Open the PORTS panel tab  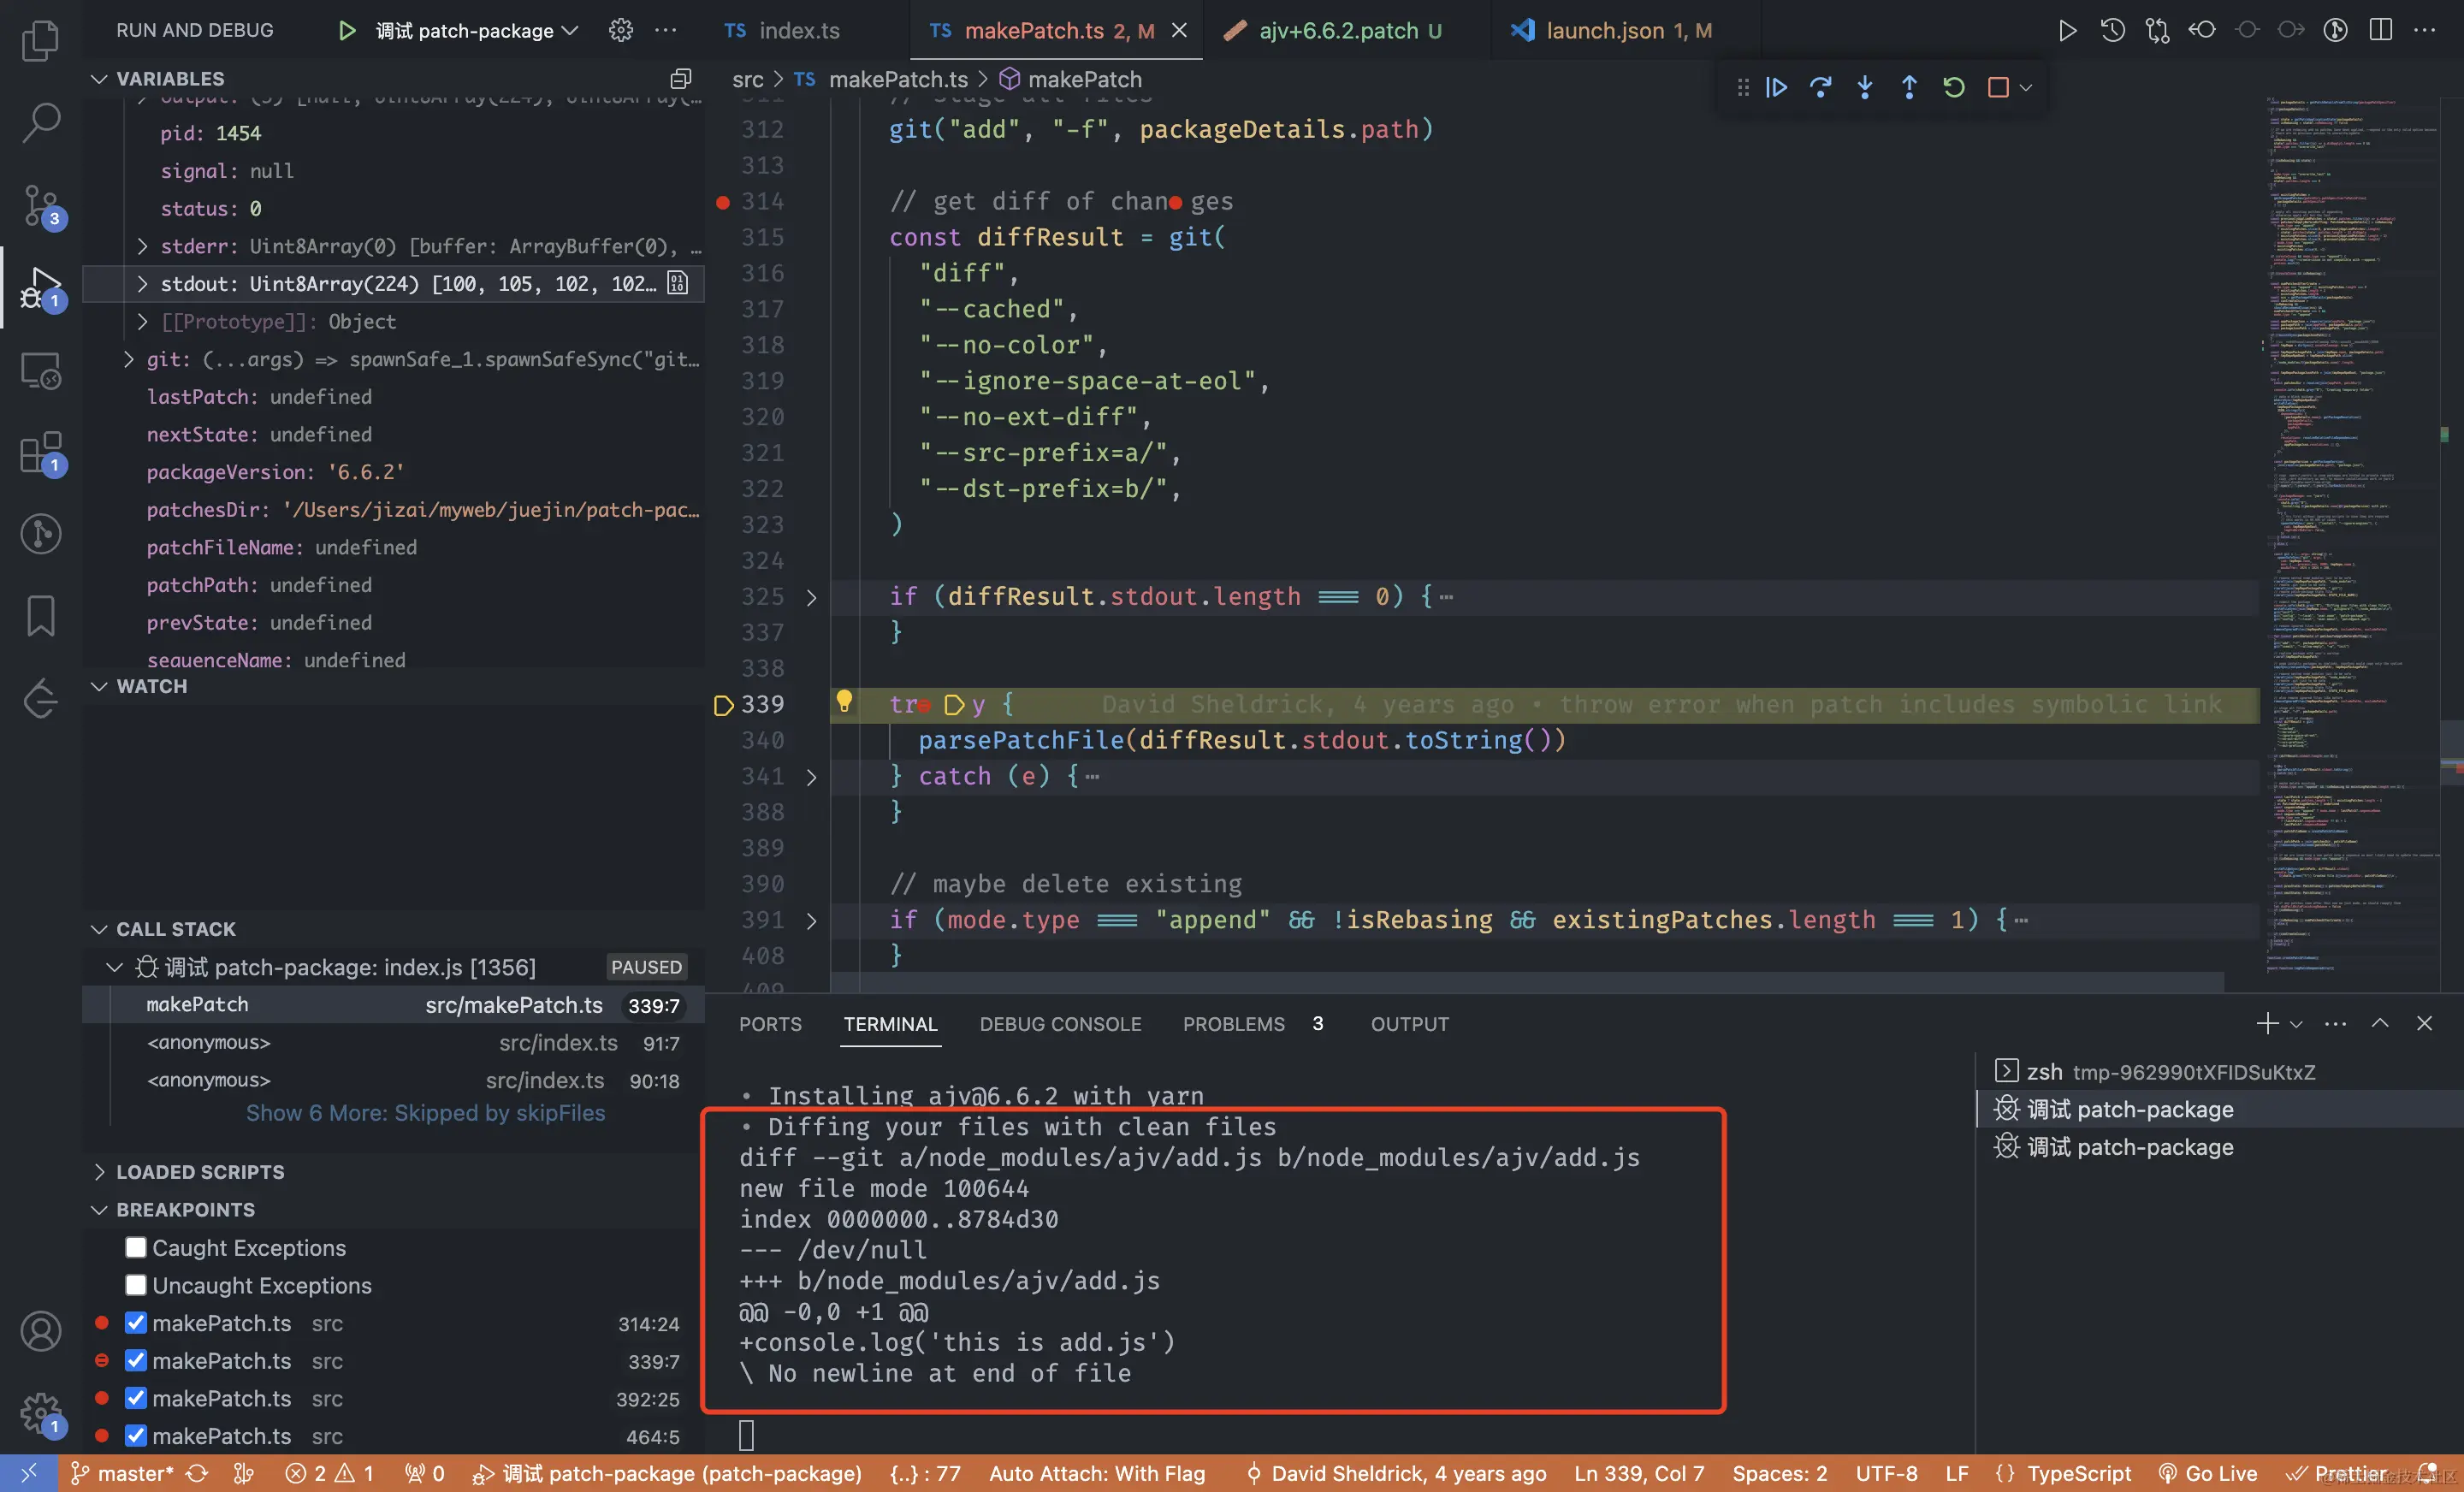[770, 1023]
